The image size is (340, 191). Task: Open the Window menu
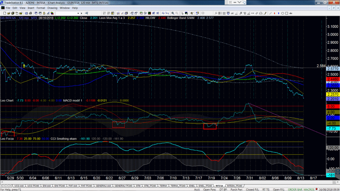coord(65,8)
